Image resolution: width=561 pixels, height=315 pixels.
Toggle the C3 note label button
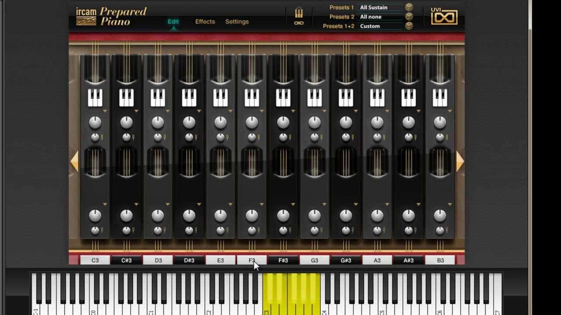(x=95, y=260)
